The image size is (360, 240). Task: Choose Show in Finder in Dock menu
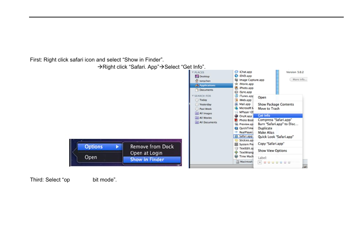152,159
